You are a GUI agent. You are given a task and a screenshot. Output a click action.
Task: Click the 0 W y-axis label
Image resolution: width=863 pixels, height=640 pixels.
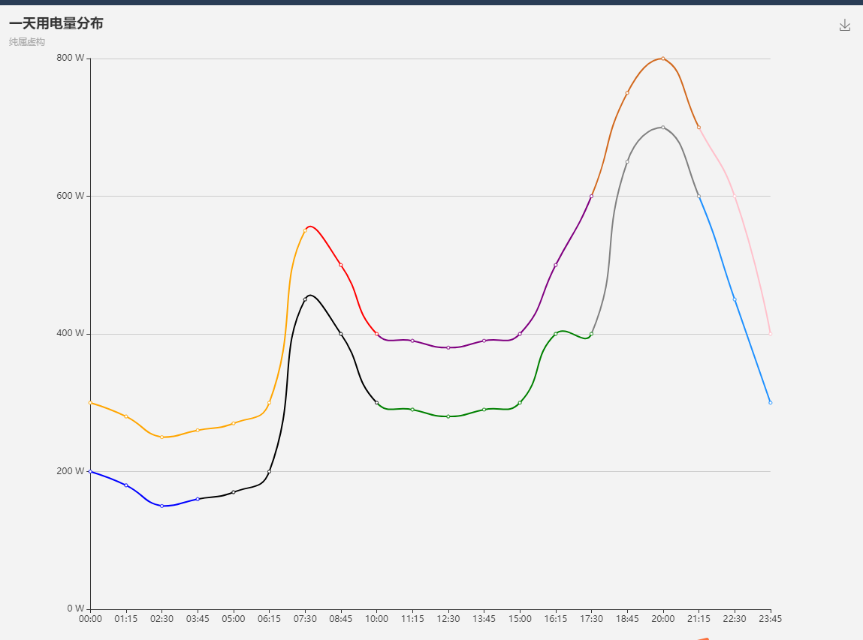[76, 608]
